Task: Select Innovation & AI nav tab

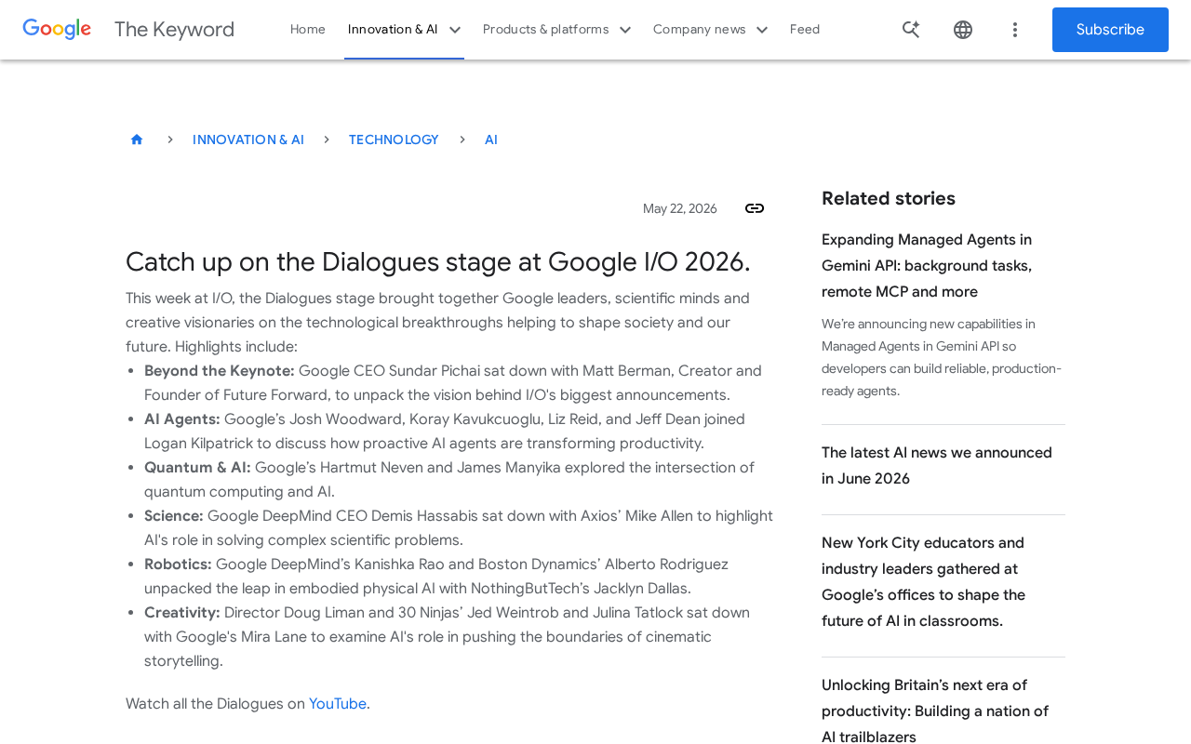Action: (393, 30)
